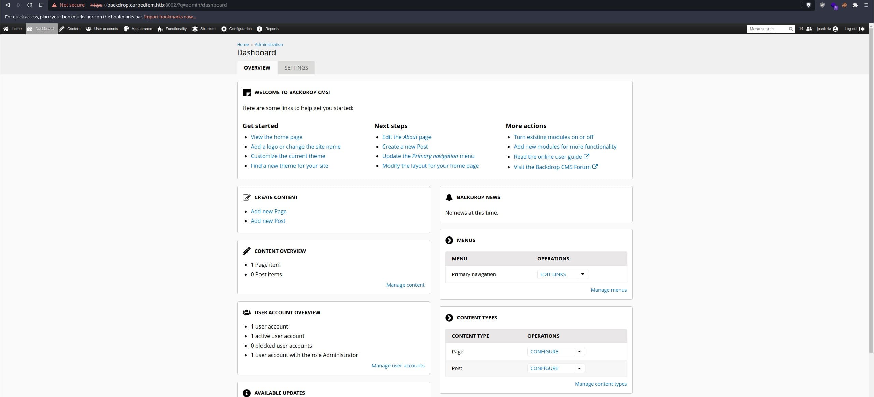Click Configure for the Post type
874x397 pixels.
coord(544,368)
